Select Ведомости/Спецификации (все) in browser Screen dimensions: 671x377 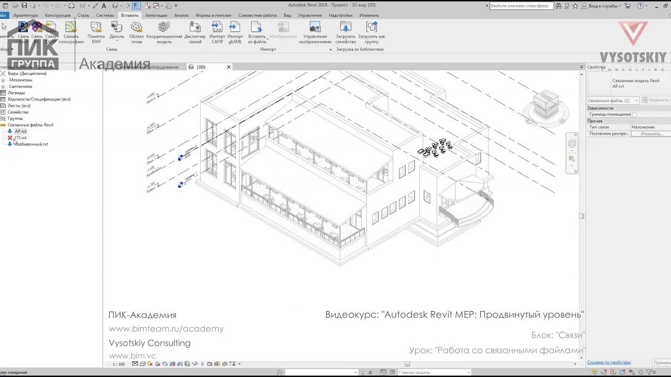point(39,99)
